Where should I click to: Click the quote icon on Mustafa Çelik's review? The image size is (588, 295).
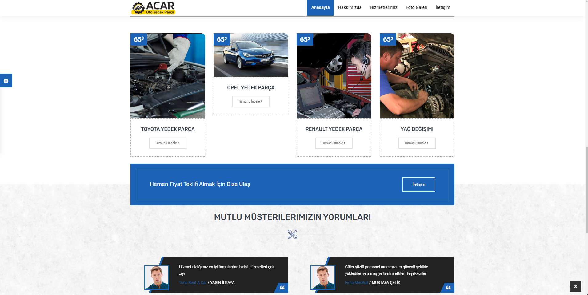coord(448,288)
